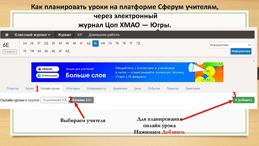Switch to the Онлайн-уроки tab
This screenshot has width=259, height=146.
point(50,89)
